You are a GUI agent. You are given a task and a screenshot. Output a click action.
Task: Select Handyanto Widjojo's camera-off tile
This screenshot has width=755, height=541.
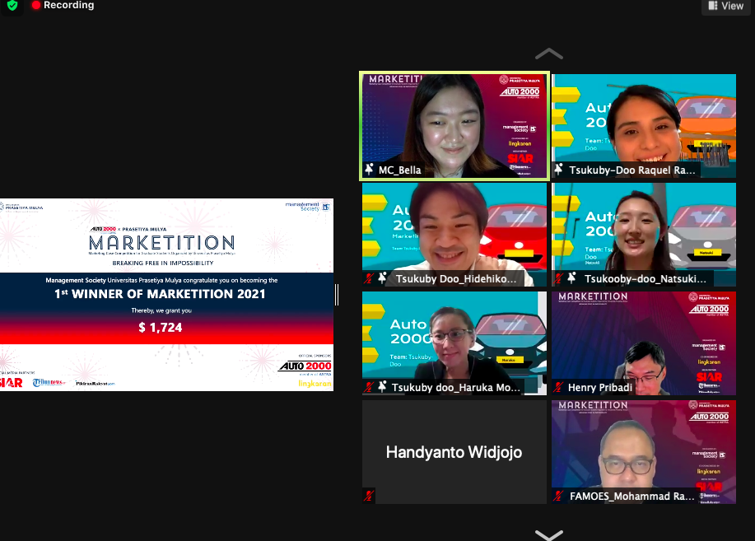tap(454, 452)
